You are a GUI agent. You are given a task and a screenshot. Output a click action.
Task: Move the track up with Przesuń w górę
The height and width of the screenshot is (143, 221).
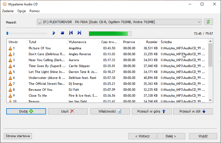tap(152, 111)
